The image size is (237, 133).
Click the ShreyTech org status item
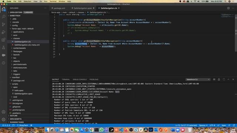23,125
